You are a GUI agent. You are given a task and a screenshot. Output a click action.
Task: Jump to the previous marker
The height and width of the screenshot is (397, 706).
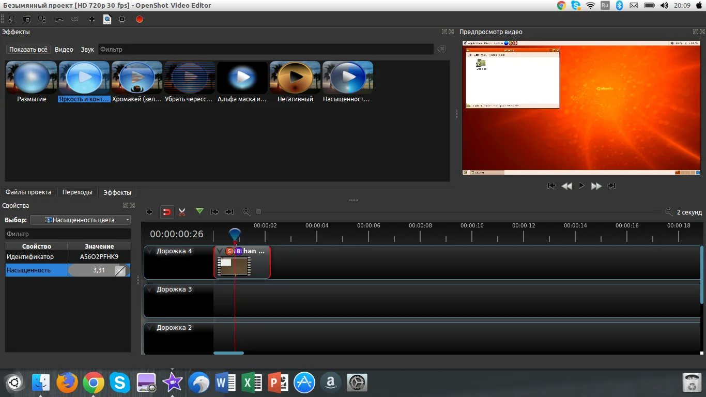(214, 212)
